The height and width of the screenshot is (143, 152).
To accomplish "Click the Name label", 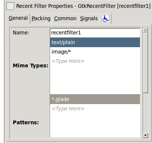I will (21, 33).
